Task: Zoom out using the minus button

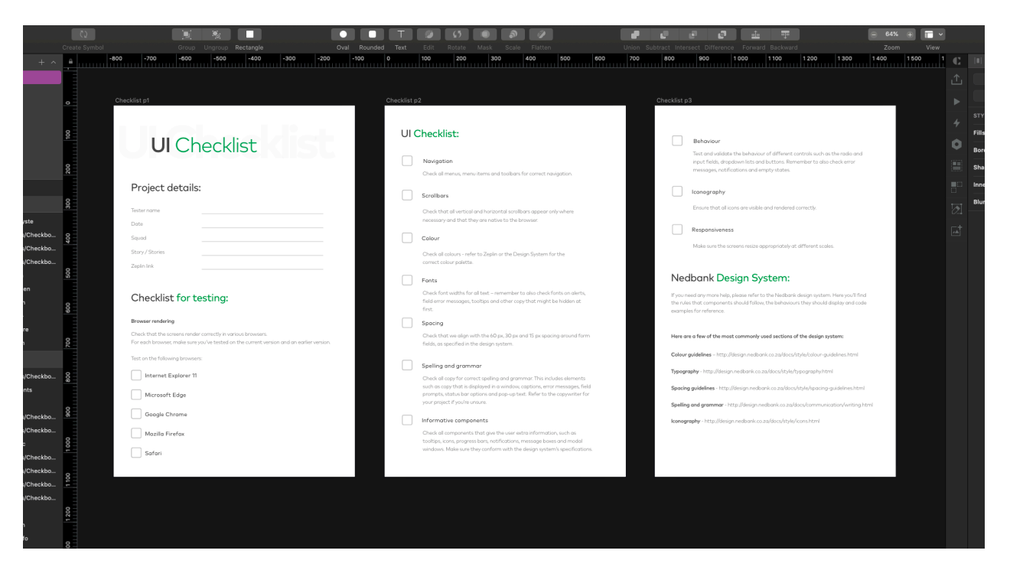Action: click(874, 34)
